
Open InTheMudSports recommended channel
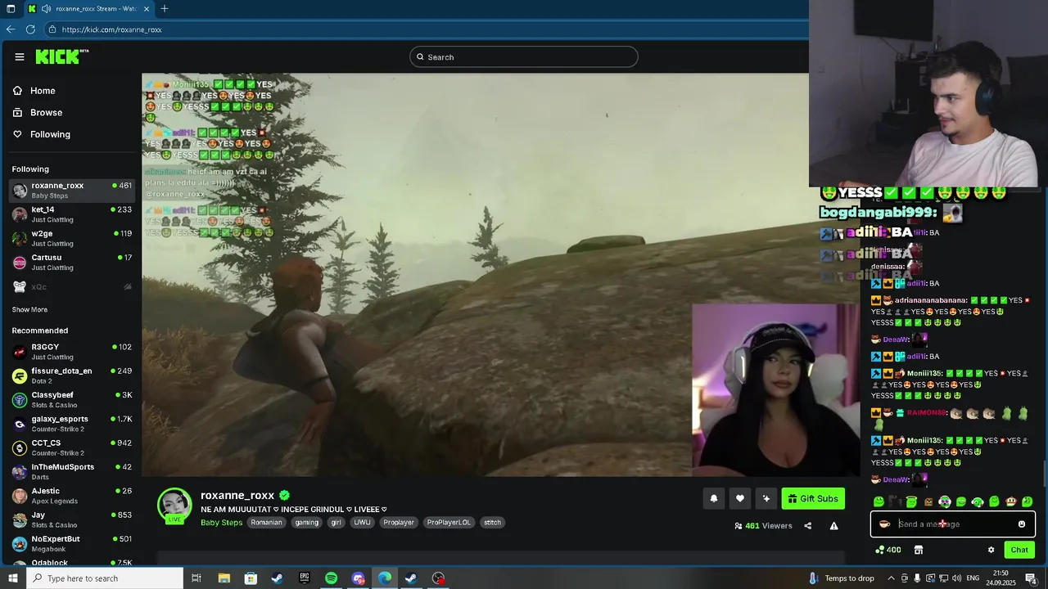(72, 471)
